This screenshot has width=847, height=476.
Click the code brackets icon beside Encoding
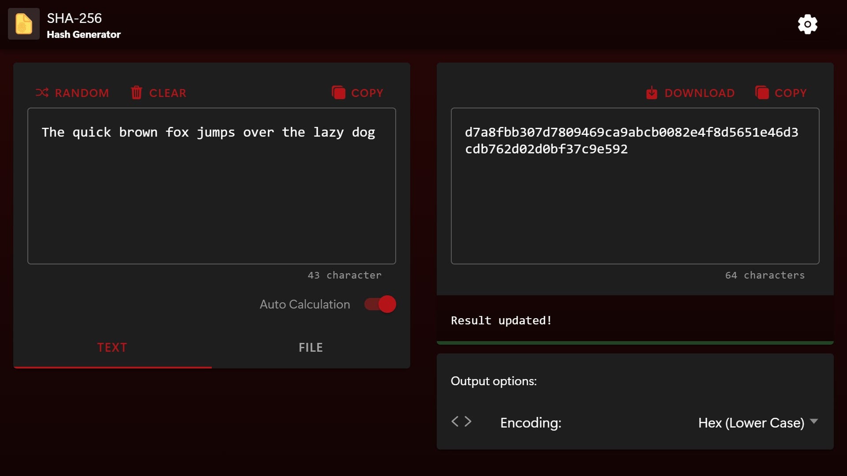tap(461, 422)
